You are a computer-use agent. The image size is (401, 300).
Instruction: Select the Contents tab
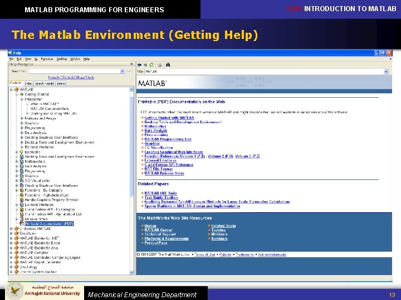(x=16, y=83)
